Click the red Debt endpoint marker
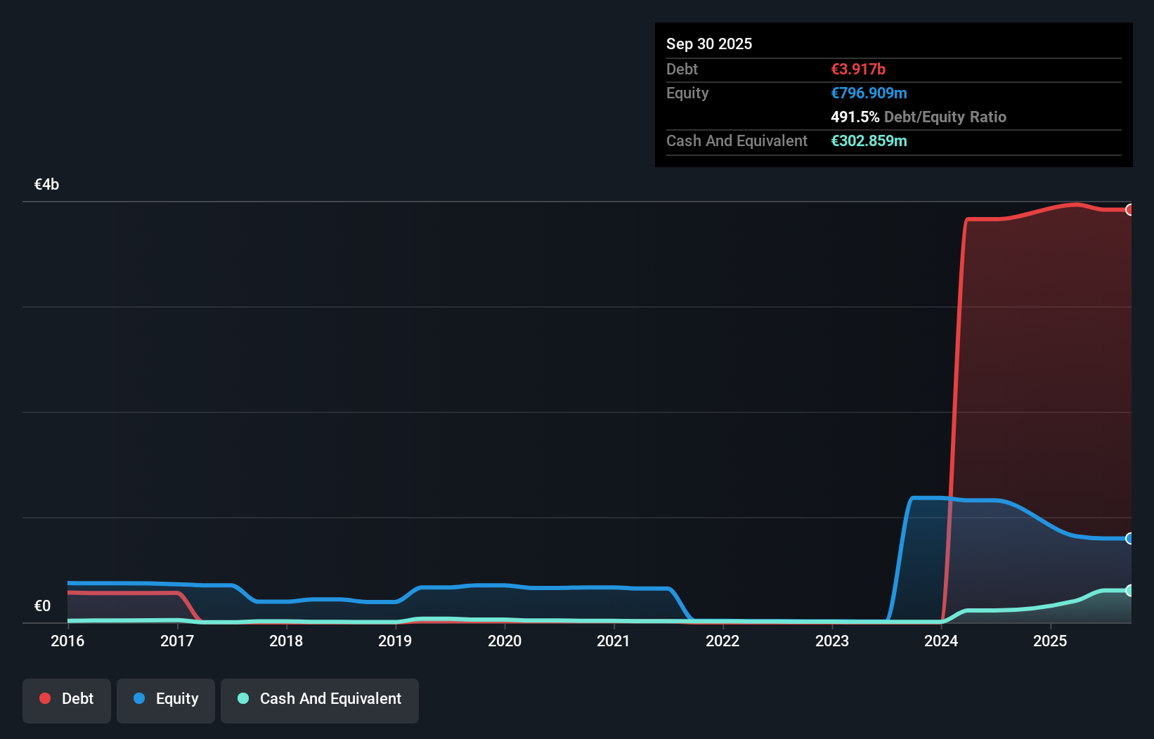The image size is (1154, 739). tap(1129, 209)
